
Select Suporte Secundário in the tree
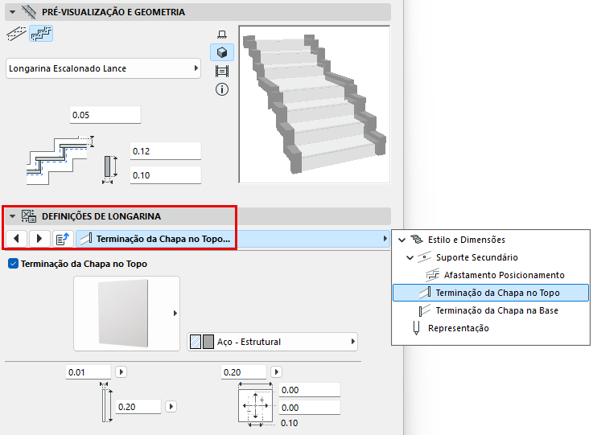[x=476, y=257]
